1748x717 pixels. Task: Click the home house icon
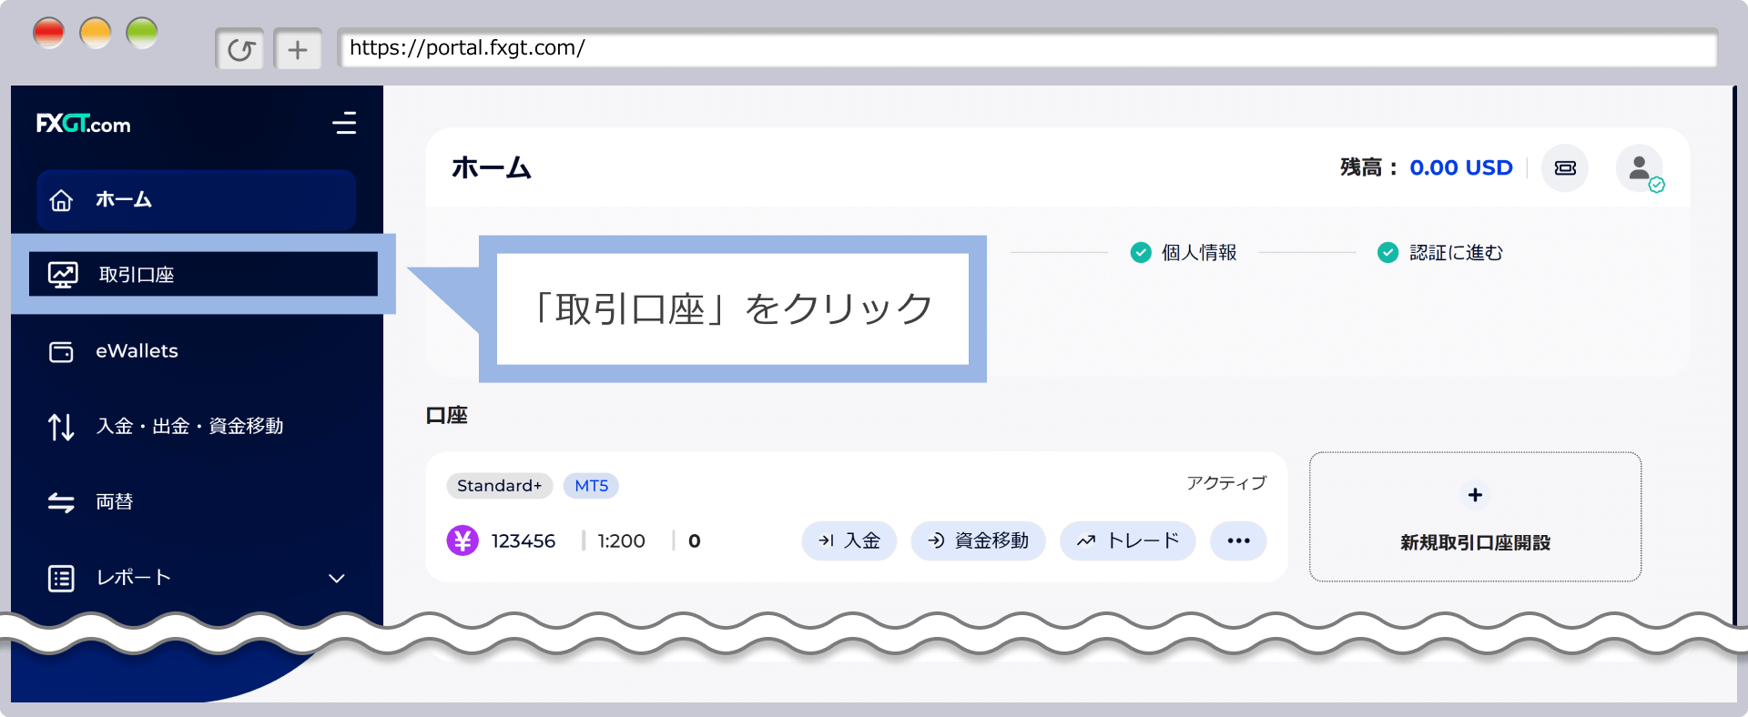pos(61,200)
